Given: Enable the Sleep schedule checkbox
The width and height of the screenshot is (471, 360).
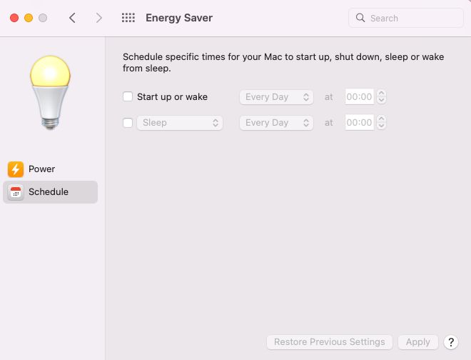Looking at the screenshot, I should (x=128, y=122).
